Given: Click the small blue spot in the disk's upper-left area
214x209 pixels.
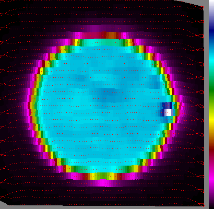Looking at the screenshot, I should click(79, 78).
